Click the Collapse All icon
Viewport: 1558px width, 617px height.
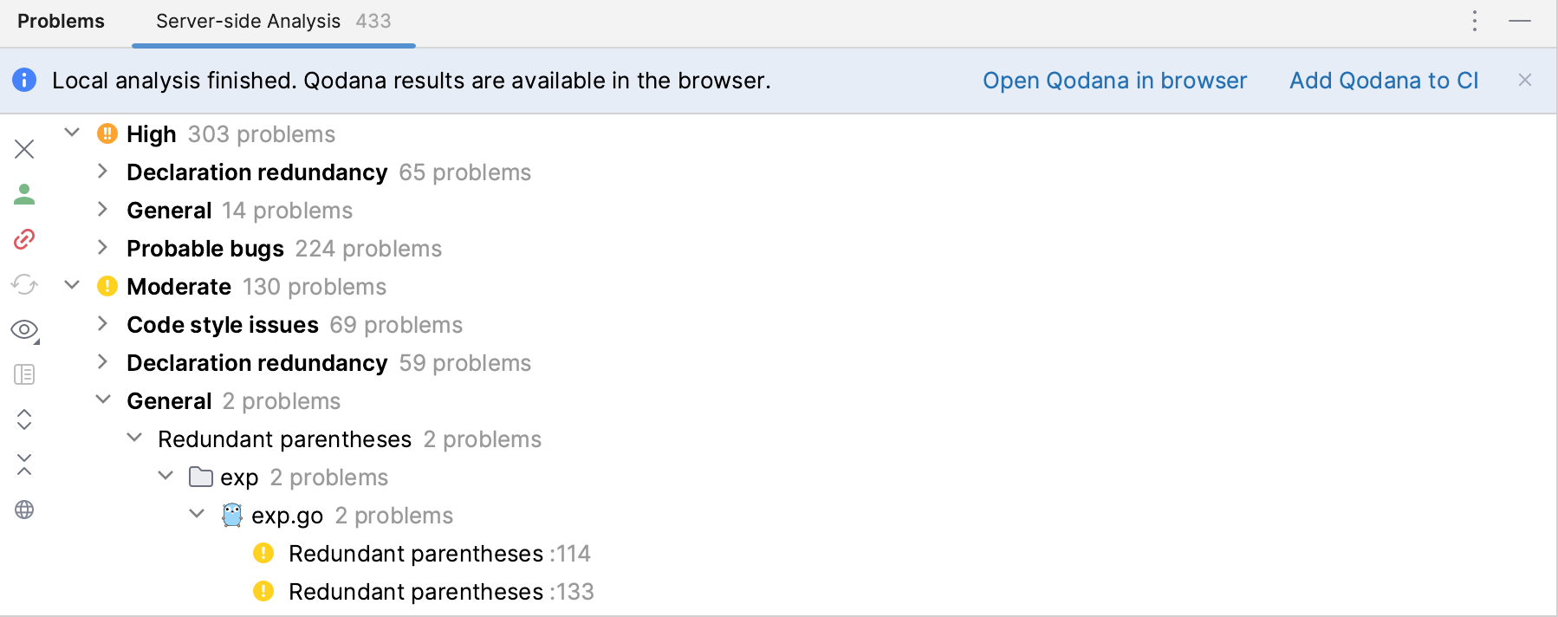tap(24, 464)
